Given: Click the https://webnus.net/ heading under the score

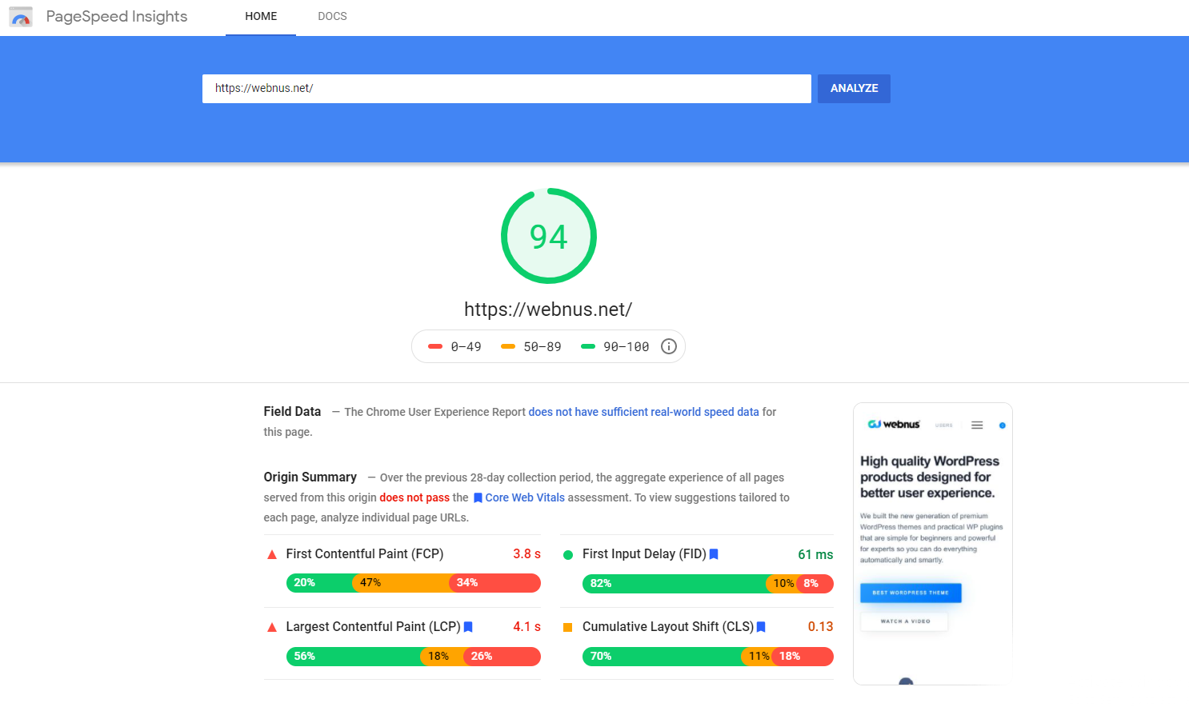Looking at the screenshot, I should click(x=548, y=310).
